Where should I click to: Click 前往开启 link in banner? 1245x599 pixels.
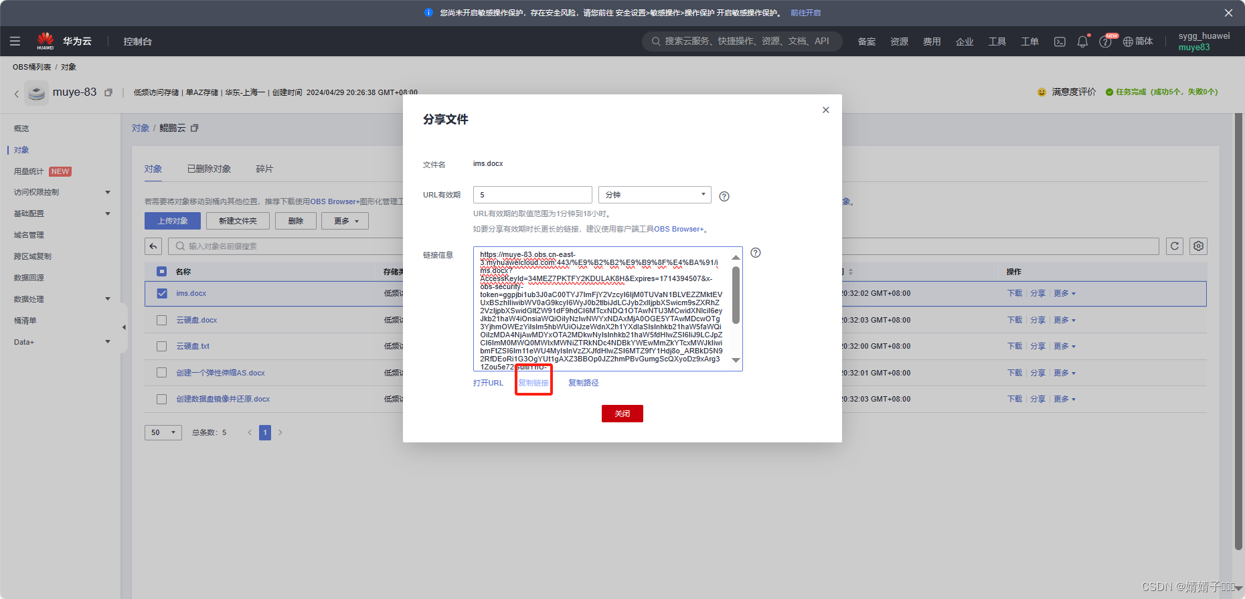(806, 13)
